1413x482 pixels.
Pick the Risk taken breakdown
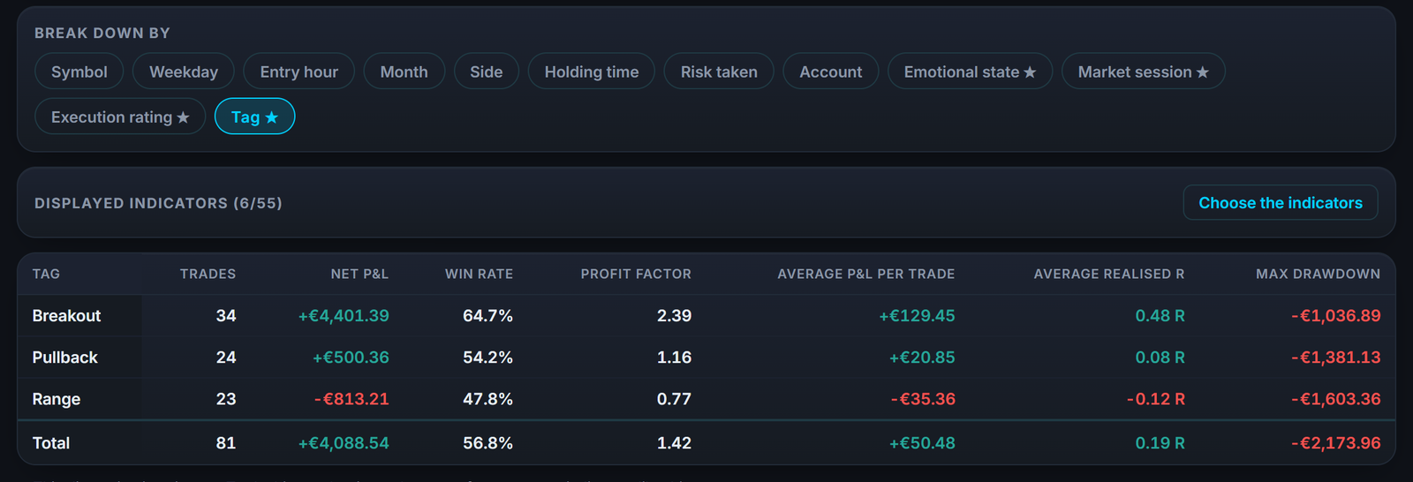click(x=719, y=72)
